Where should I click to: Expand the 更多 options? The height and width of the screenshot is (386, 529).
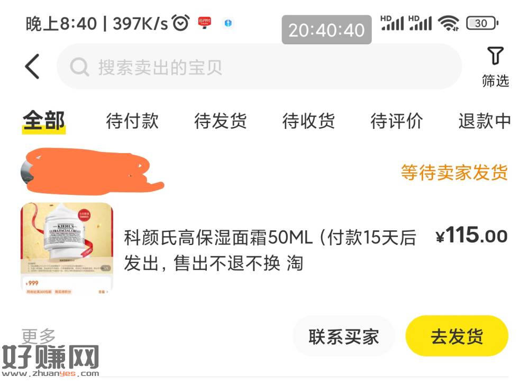click(x=39, y=336)
